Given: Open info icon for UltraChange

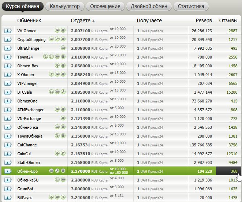Looking at the screenshot, I should pos(8,48).
